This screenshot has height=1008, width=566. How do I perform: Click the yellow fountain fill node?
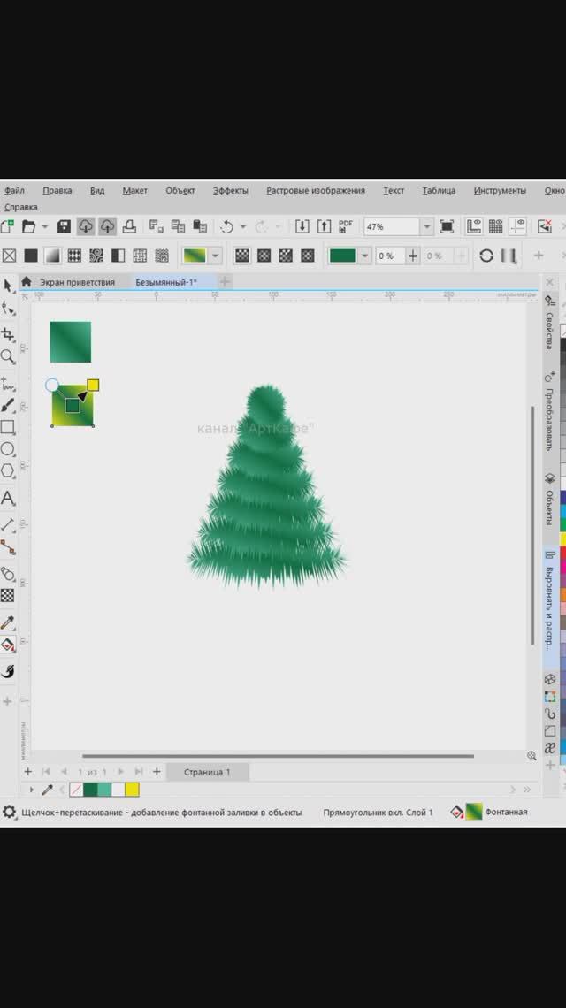[93, 385]
